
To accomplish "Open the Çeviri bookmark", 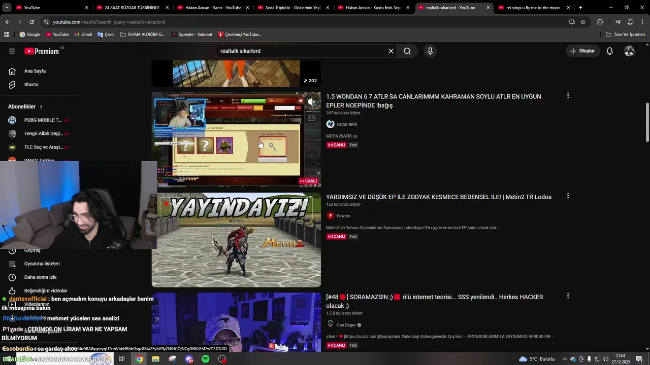I will tap(105, 34).
